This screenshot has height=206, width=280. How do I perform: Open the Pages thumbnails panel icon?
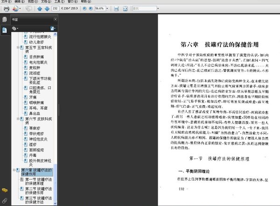(5, 19)
